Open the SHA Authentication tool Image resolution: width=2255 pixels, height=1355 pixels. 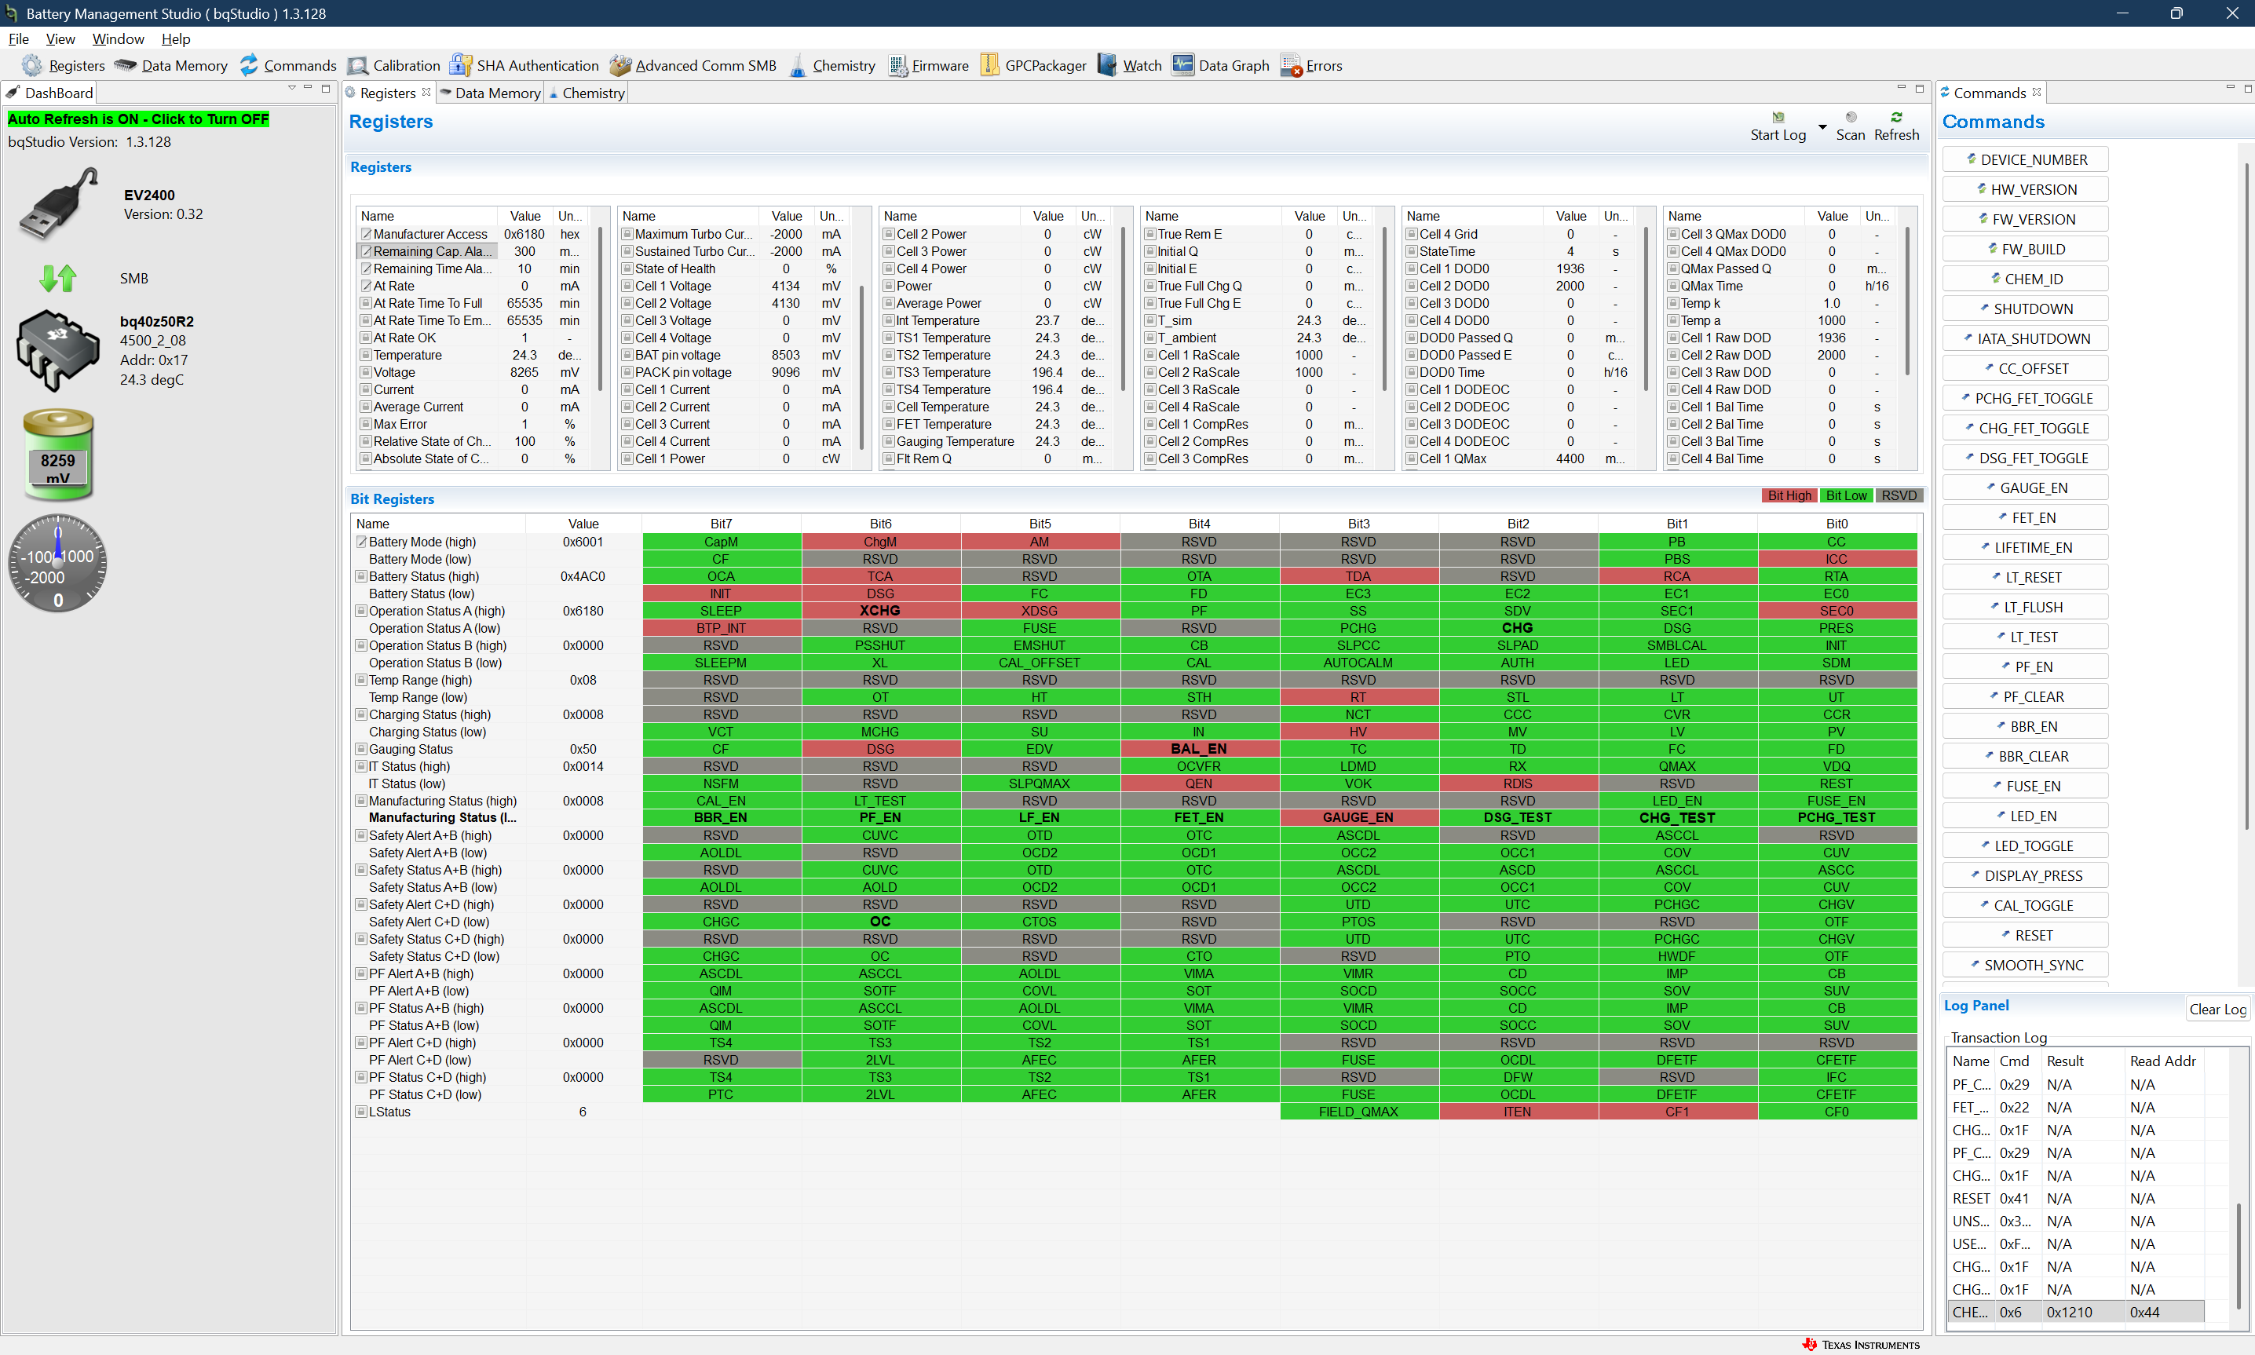tap(524, 66)
